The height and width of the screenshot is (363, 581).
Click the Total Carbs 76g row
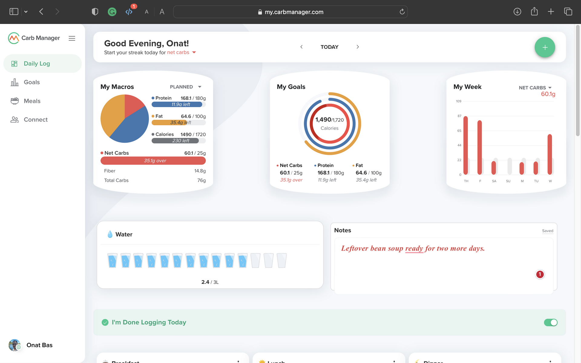coord(155,180)
